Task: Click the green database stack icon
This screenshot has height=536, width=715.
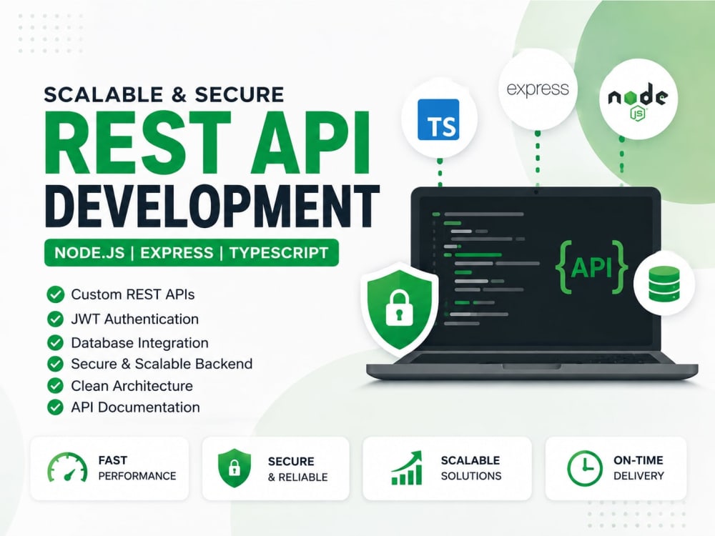Action: [x=664, y=284]
